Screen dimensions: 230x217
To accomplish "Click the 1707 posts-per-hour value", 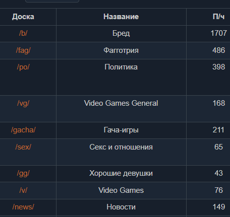I will pyautogui.click(x=219, y=33).
